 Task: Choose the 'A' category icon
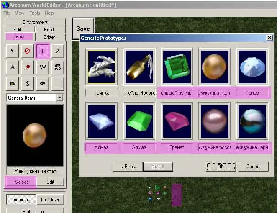13,67
